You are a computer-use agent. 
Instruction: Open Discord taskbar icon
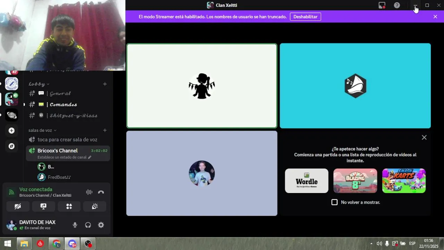(x=72, y=244)
